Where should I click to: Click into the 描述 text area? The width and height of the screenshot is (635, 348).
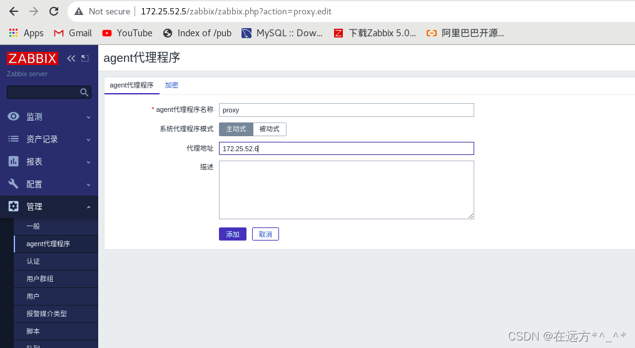tap(346, 190)
